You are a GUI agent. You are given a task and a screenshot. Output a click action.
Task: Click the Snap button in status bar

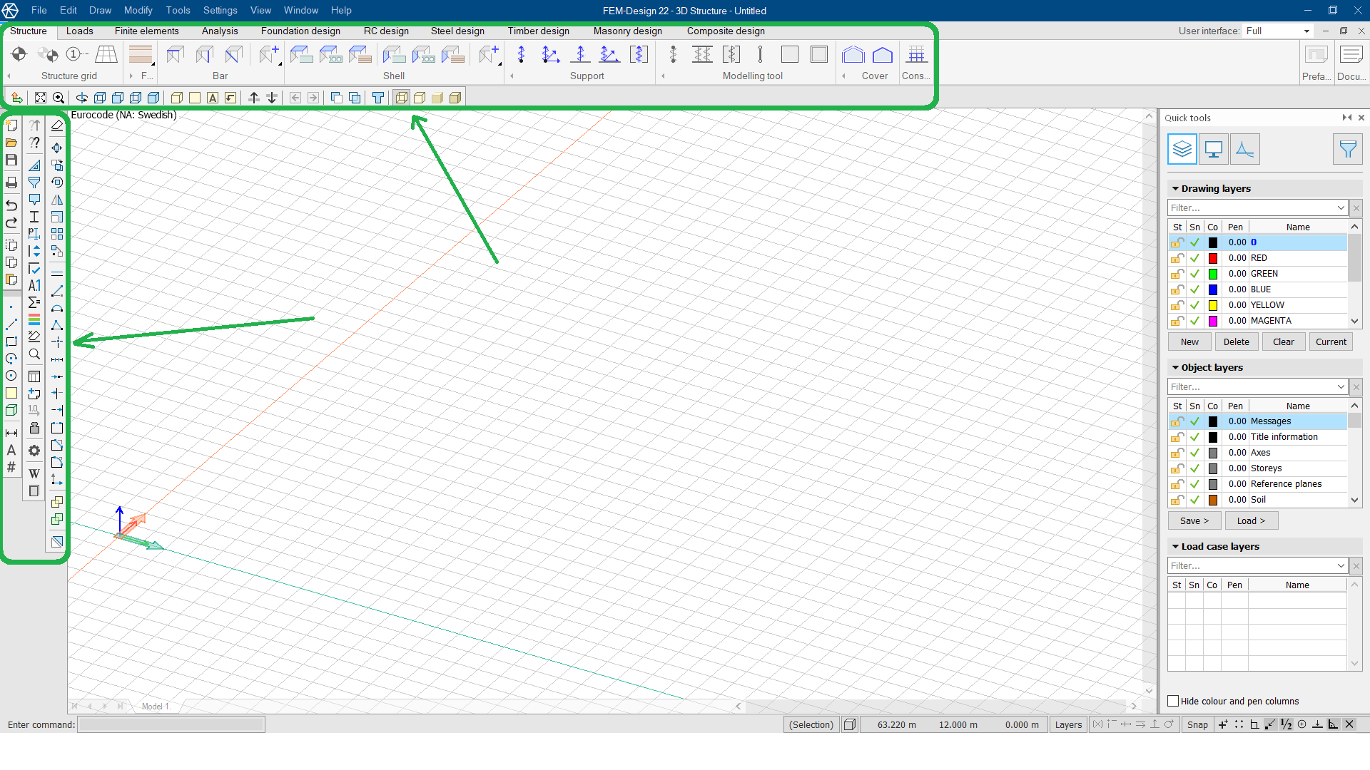point(1197,724)
